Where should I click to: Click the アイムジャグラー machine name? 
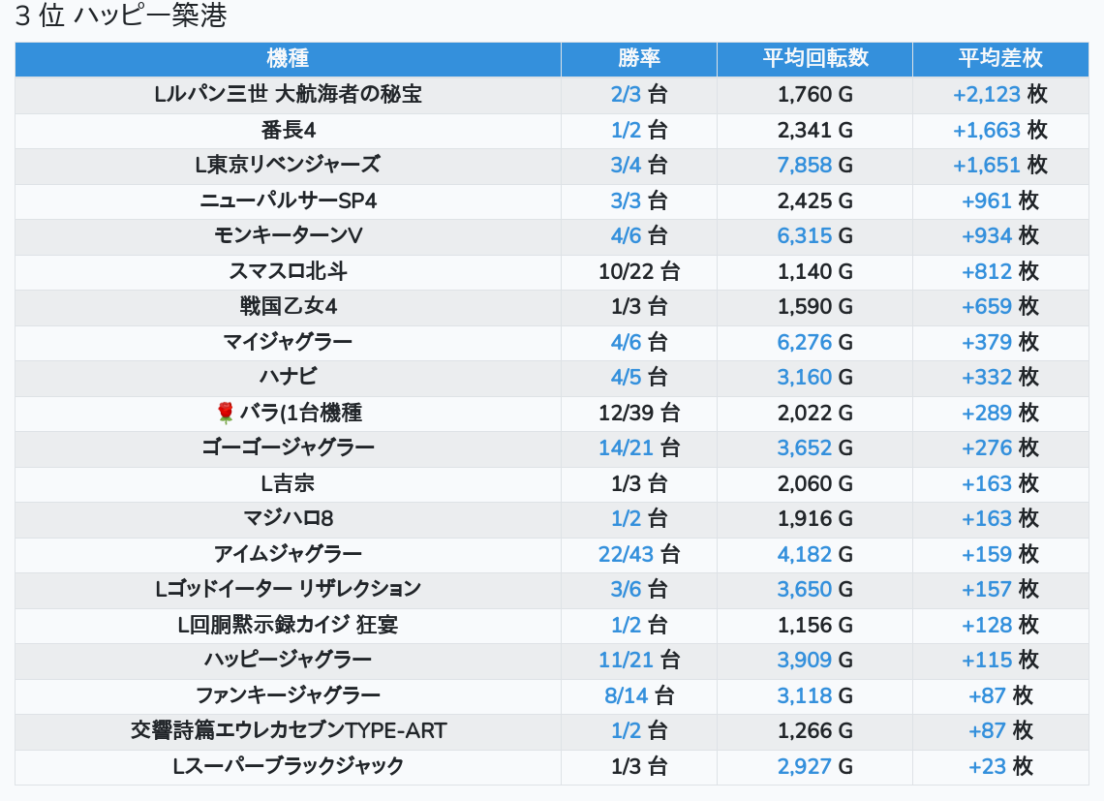[x=288, y=554]
